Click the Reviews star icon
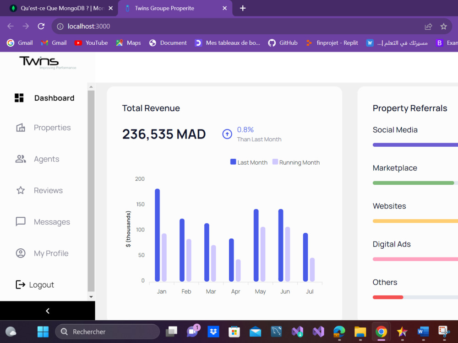The width and height of the screenshot is (458, 343). pos(21,190)
